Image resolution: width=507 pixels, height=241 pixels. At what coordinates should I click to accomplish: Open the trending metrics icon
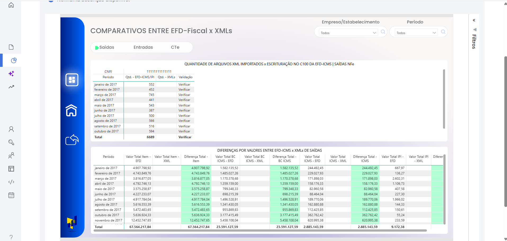point(11,87)
